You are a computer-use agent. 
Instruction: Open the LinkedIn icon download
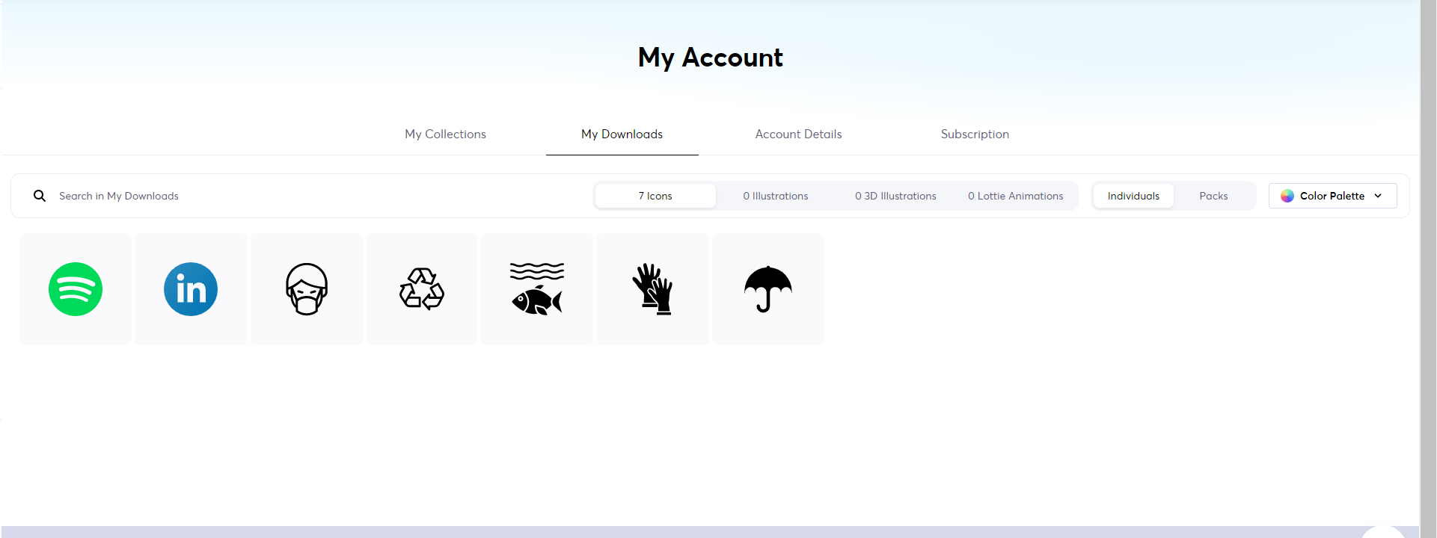click(191, 289)
